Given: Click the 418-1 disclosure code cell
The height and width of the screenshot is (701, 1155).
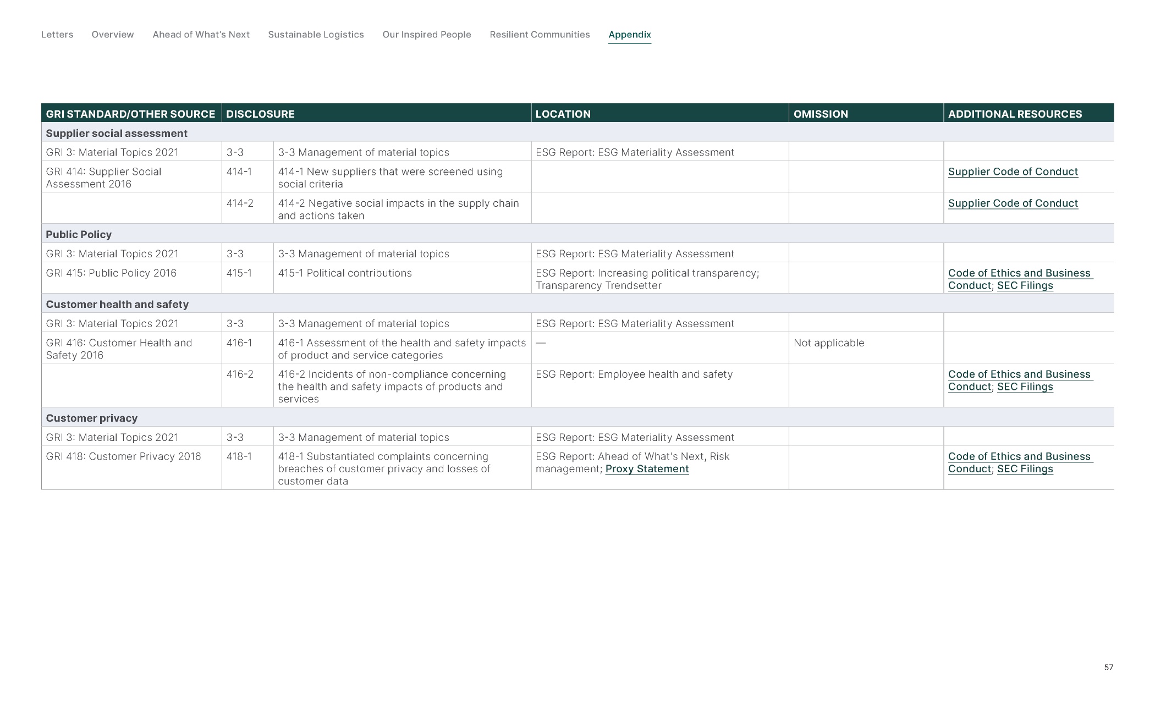Looking at the screenshot, I should click(248, 467).
